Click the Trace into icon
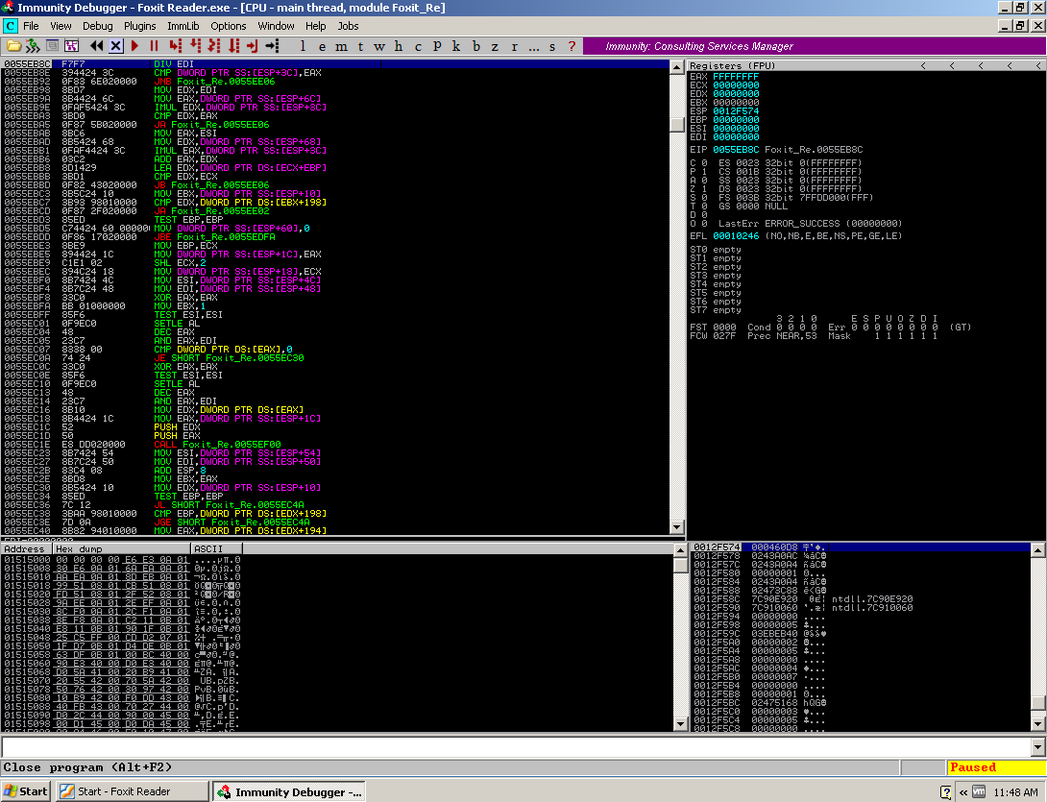Screen dimensions: 1047x802 pos(214,46)
